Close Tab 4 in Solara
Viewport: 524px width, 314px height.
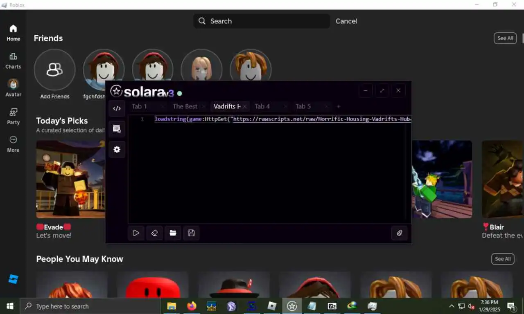[286, 106]
